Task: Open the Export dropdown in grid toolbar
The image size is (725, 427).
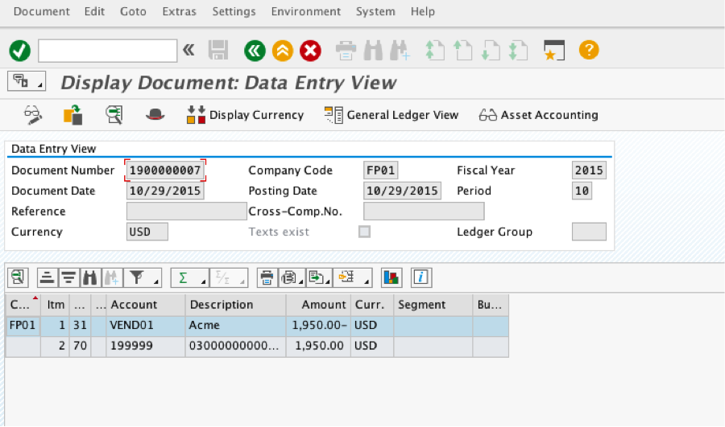Action: (x=318, y=277)
